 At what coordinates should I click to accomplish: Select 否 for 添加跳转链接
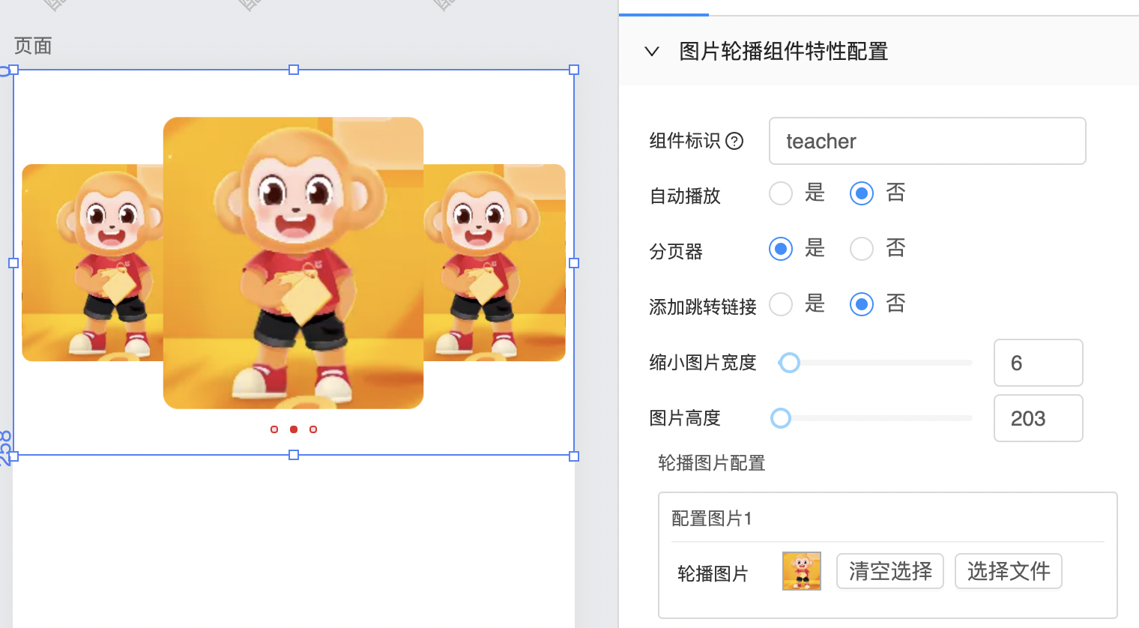click(x=862, y=304)
